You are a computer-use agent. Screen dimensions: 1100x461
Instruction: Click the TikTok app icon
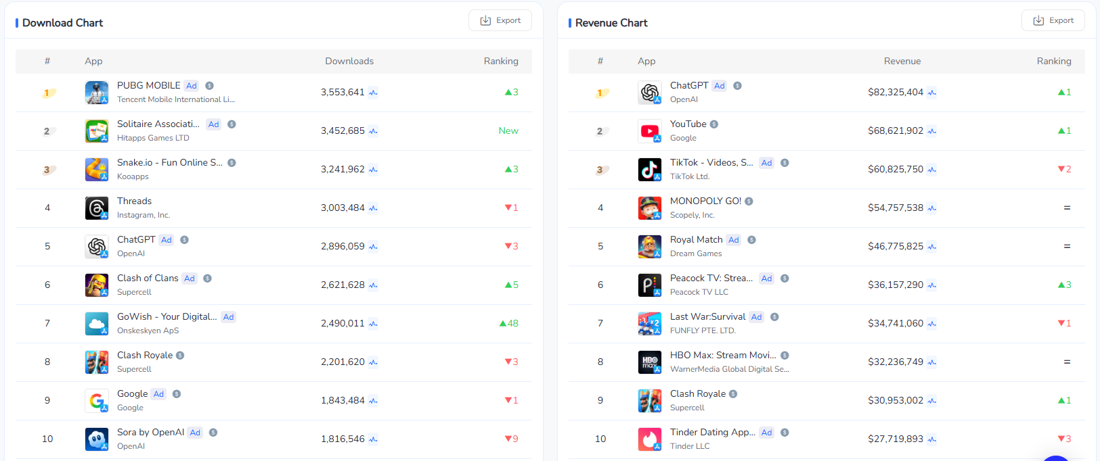point(649,170)
